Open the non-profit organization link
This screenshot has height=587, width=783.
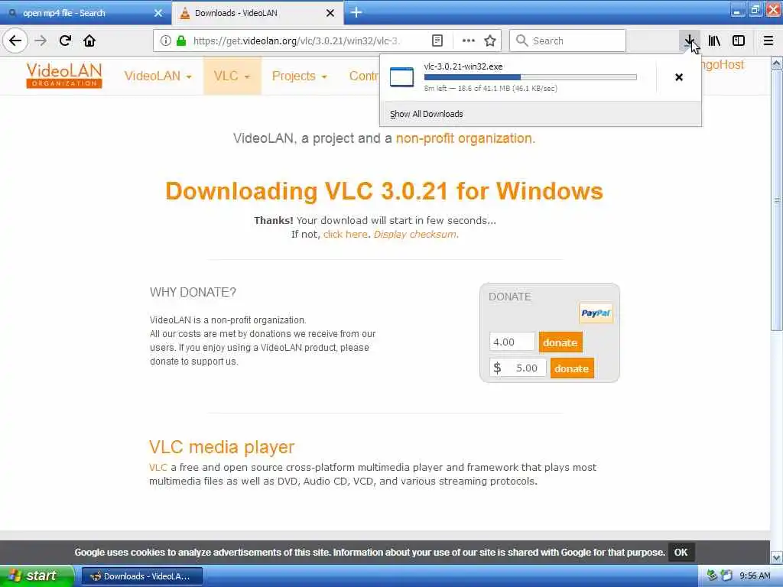466,138
